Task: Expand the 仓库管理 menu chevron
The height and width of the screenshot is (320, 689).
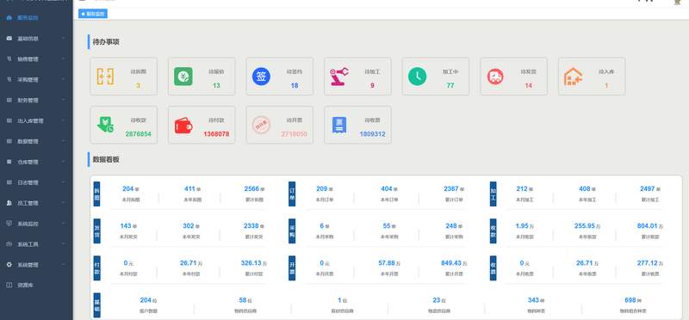Action: [63, 162]
